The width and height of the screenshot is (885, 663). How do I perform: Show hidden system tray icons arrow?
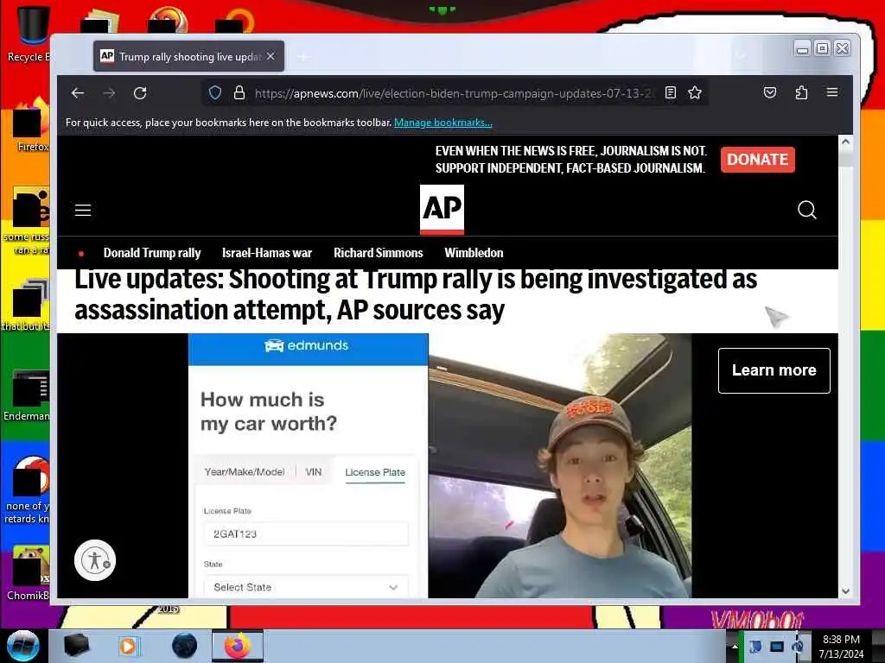735,647
